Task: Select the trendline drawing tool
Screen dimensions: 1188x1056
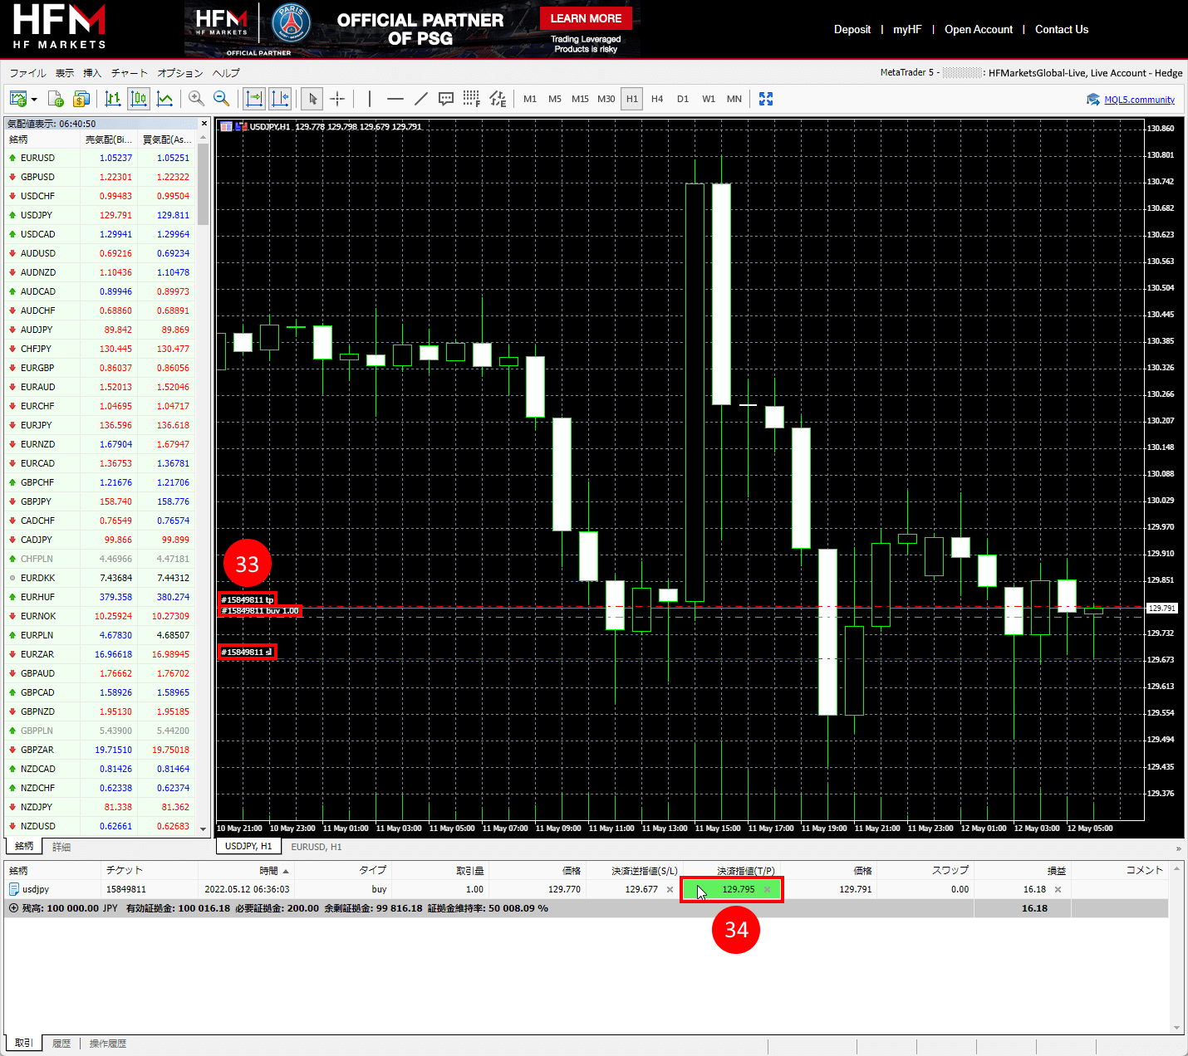Action: click(x=421, y=99)
